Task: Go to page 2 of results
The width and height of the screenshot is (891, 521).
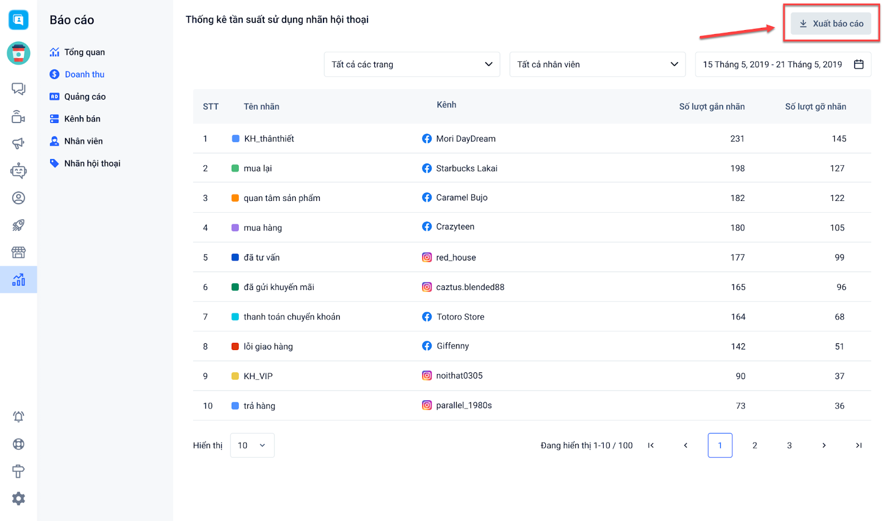Action: 755,445
